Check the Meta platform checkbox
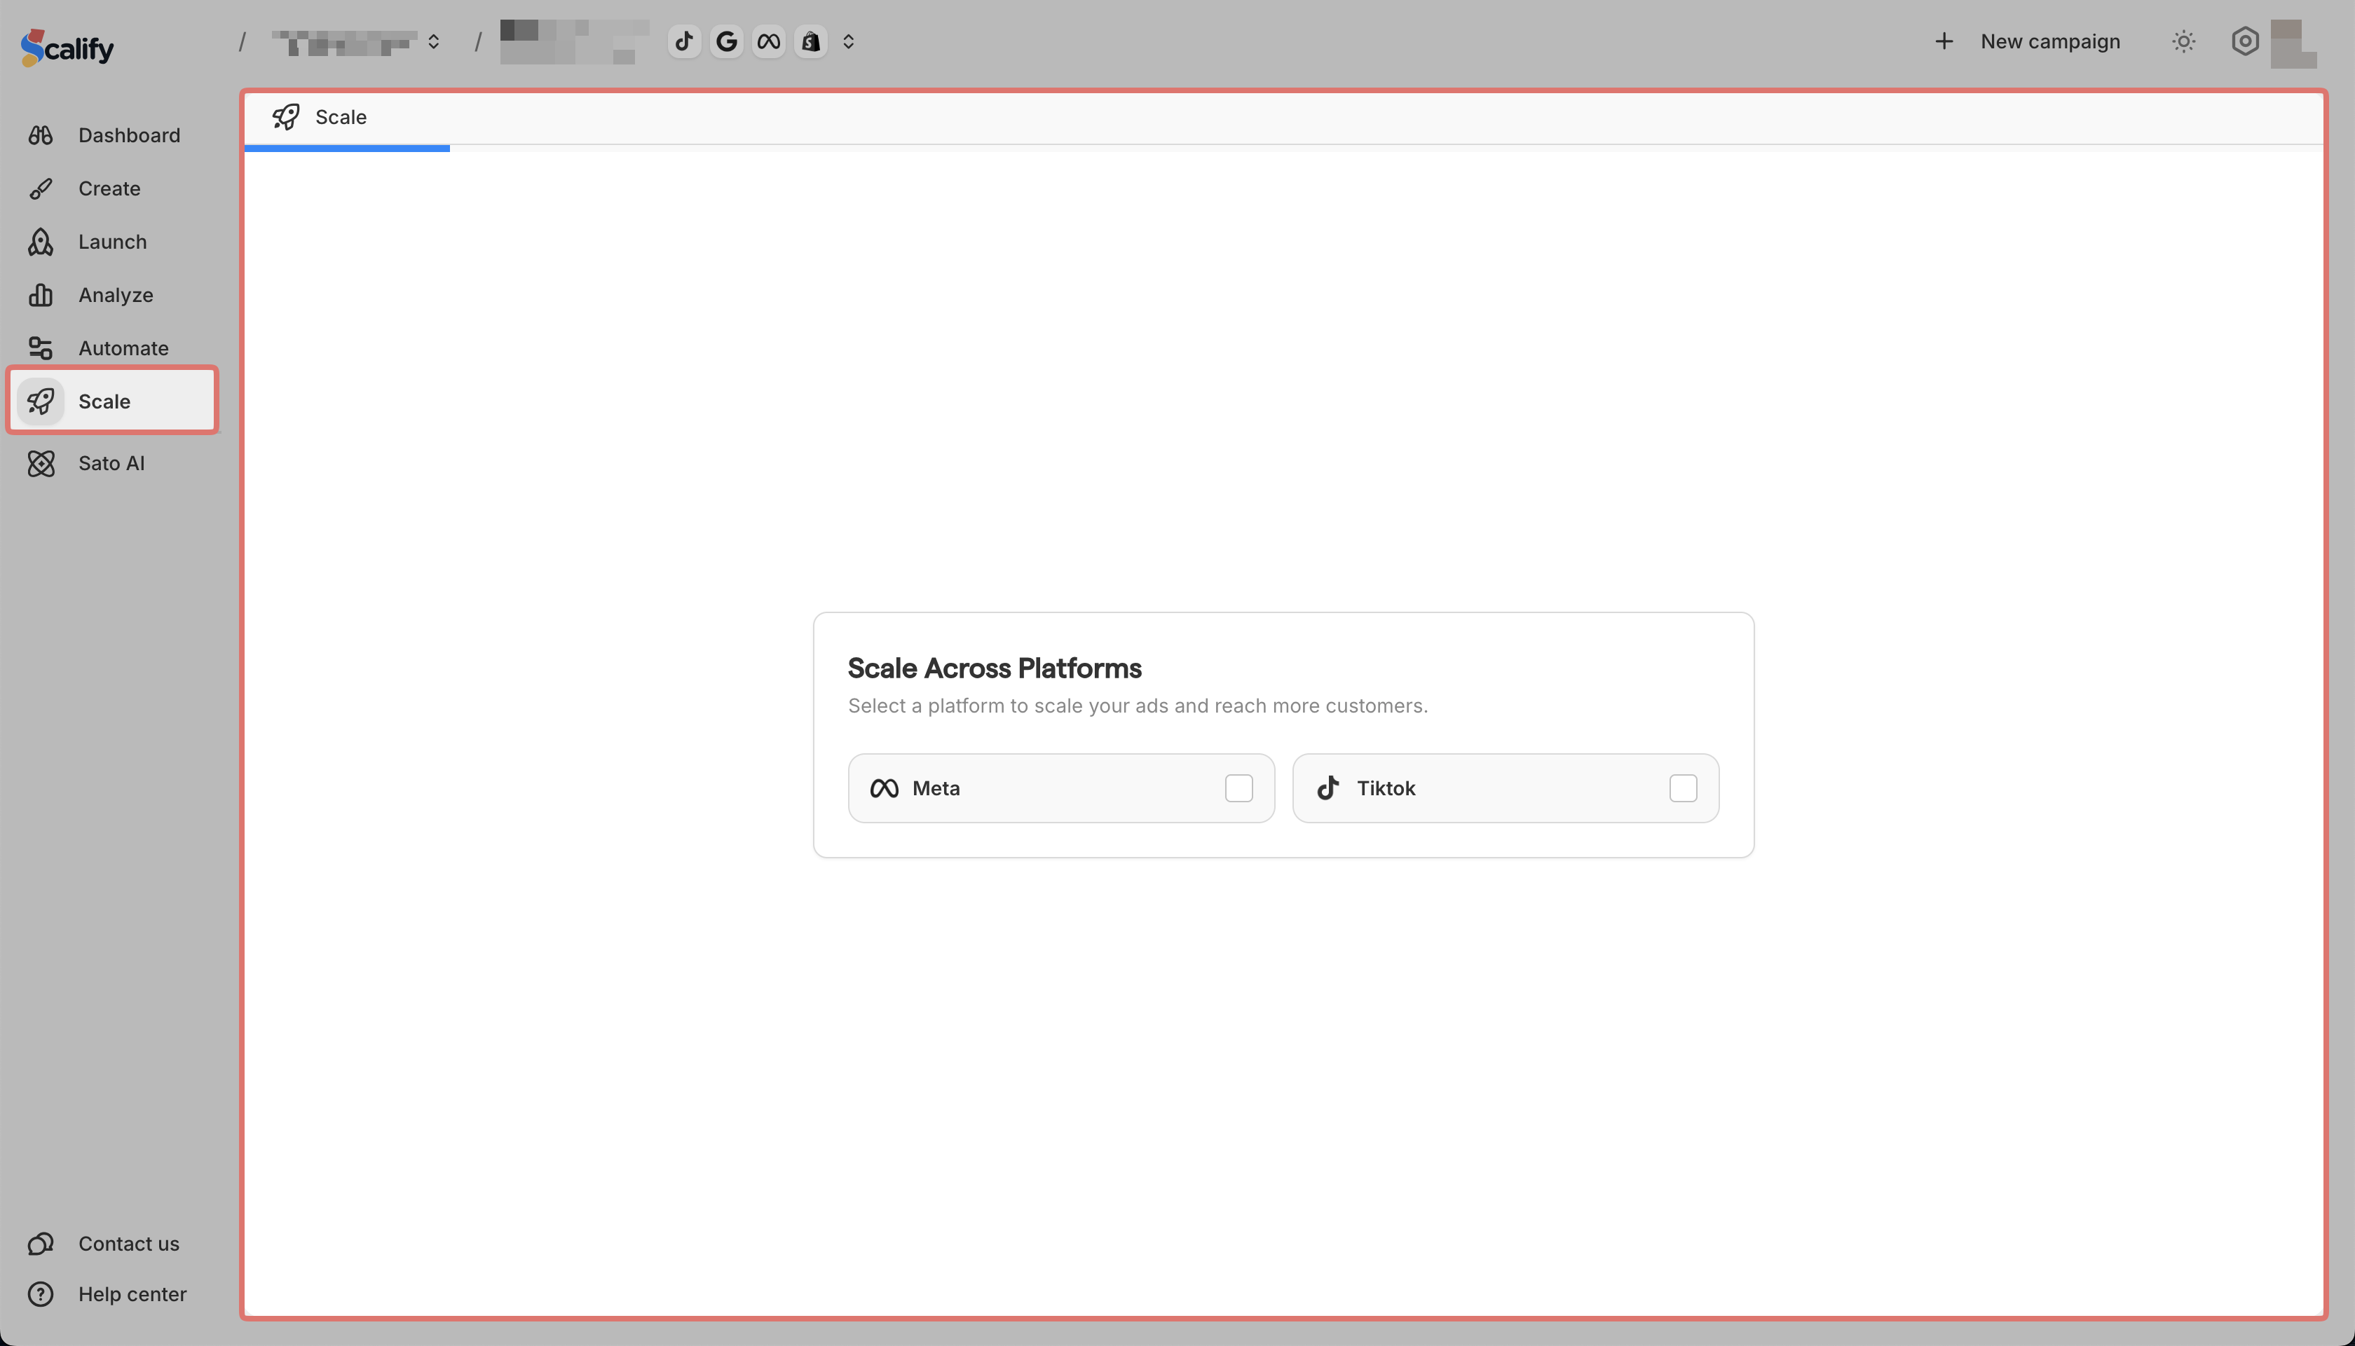The width and height of the screenshot is (2355, 1346). pyautogui.click(x=1238, y=788)
